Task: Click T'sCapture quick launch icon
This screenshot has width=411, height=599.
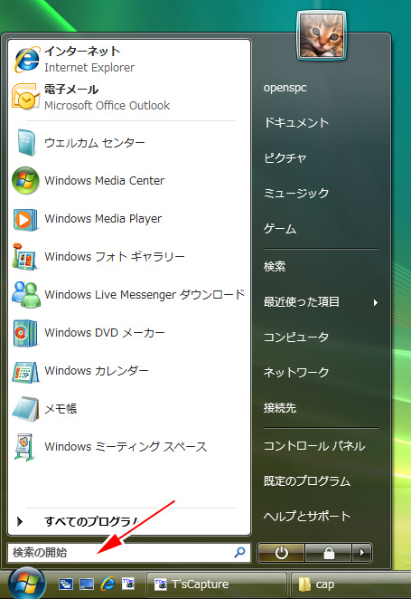Action: coord(128,584)
